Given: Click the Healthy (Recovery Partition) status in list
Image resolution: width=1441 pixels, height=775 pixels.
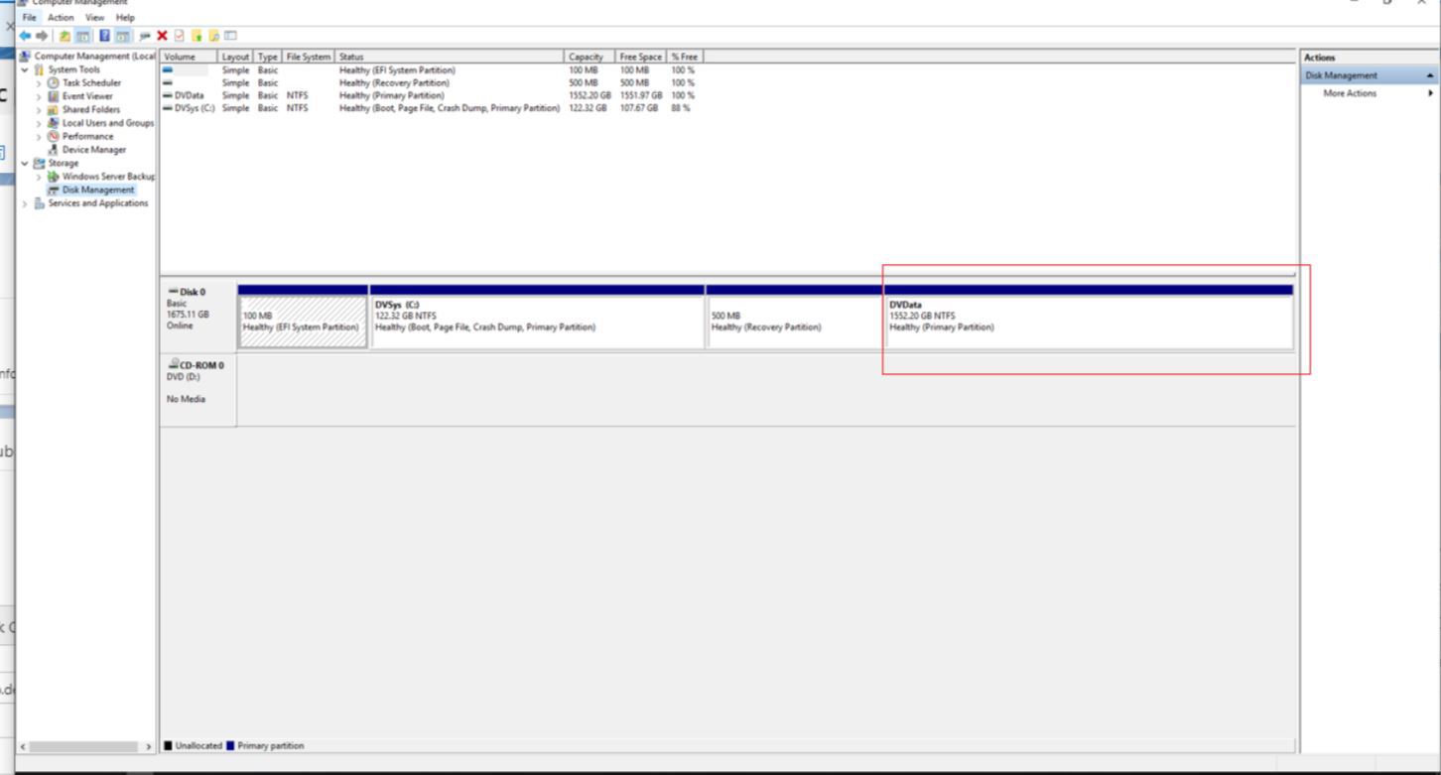Looking at the screenshot, I should pyautogui.click(x=394, y=83).
